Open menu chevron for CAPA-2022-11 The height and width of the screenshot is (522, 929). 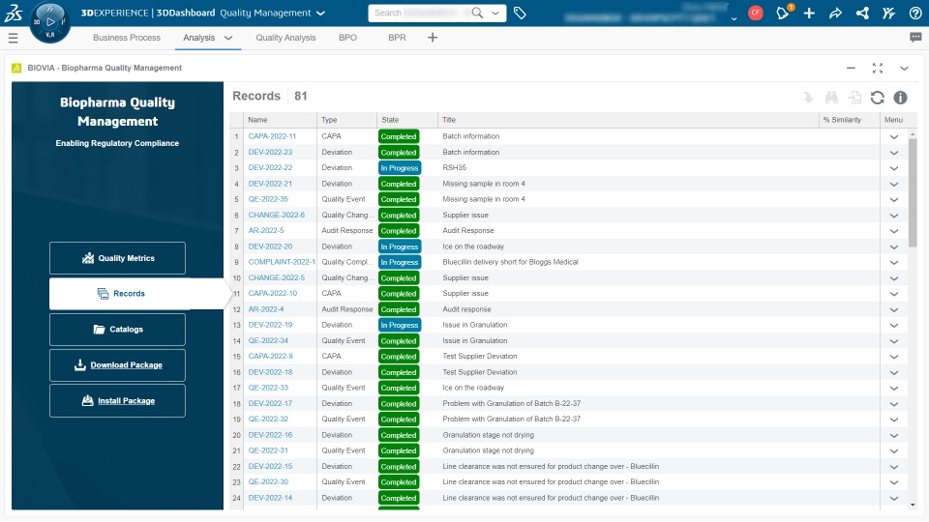point(894,136)
